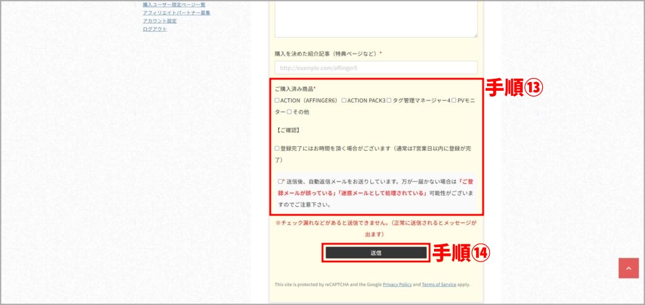The width and height of the screenshot is (645, 305).
Task: Tick the ACTION PACK3 checkbox
Action: (x=344, y=100)
